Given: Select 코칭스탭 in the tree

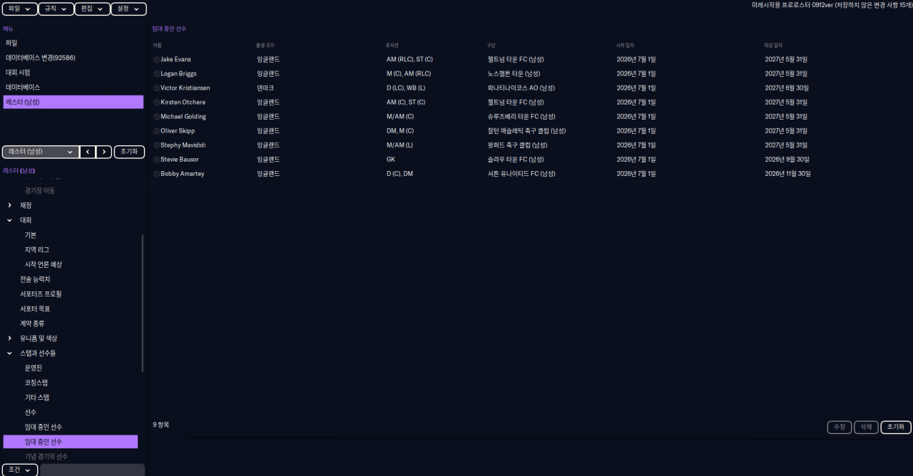Looking at the screenshot, I should (37, 383).
